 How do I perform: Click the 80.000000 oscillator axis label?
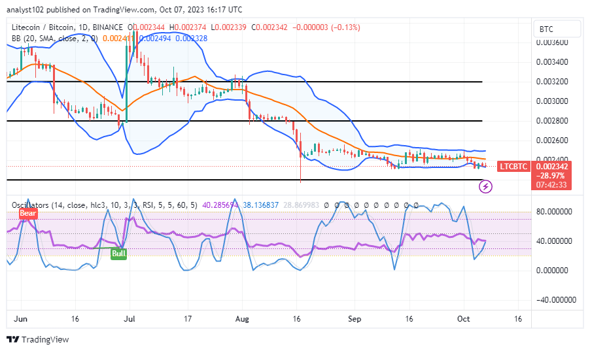coord(554,211)
